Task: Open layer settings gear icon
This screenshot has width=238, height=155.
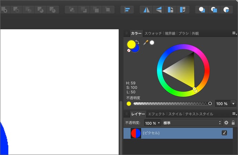Action: 226,123
